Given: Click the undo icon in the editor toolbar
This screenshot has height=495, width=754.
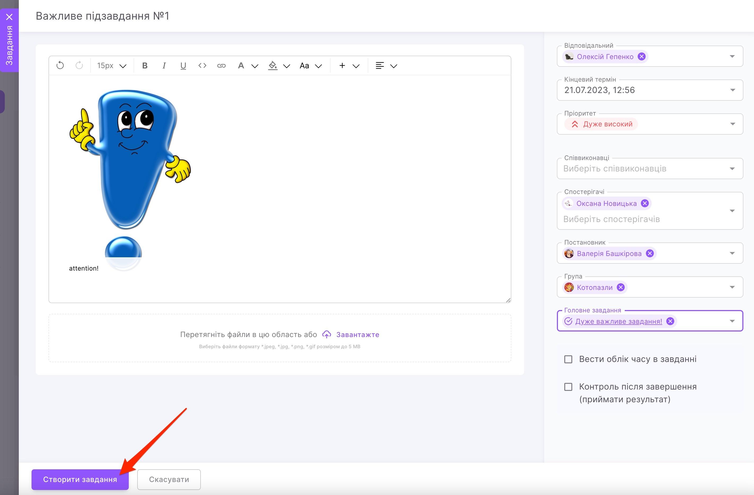Looking at the screenshot, I should (60, 66).
